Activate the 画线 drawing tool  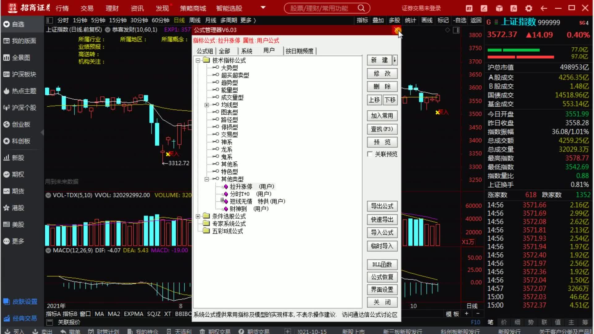[427, 20]
